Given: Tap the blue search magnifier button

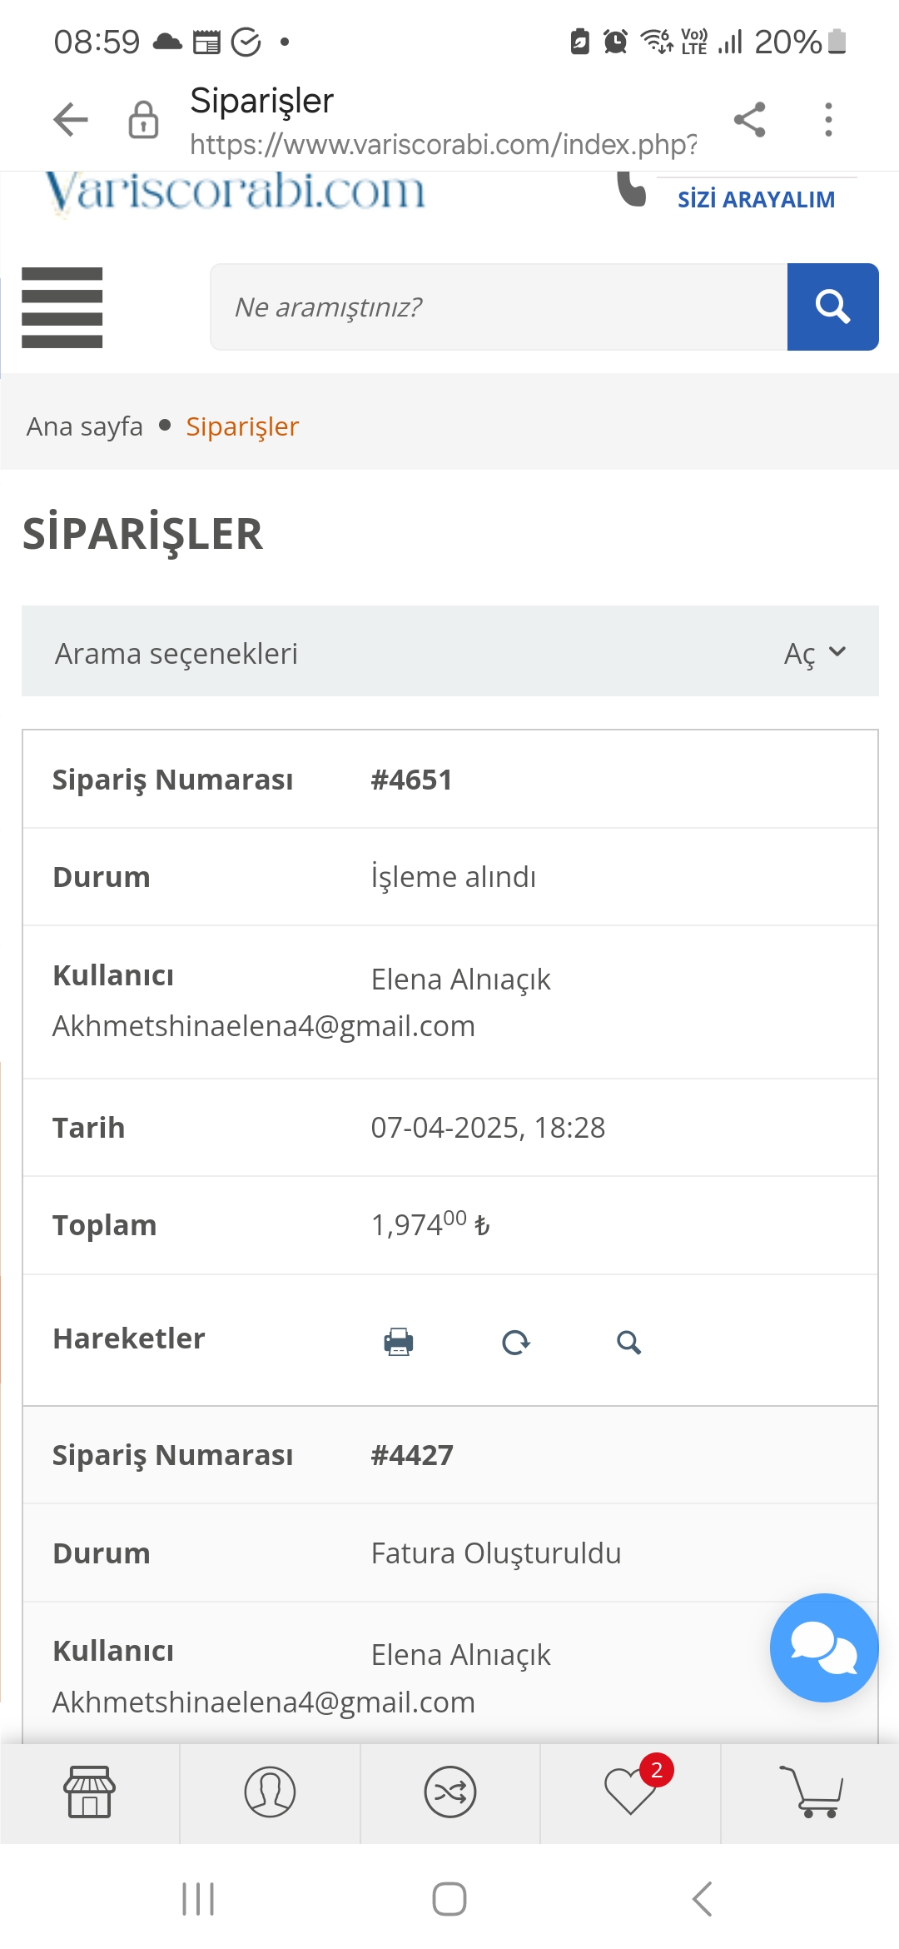Looking at the screenshot, I should coord(832,307).
